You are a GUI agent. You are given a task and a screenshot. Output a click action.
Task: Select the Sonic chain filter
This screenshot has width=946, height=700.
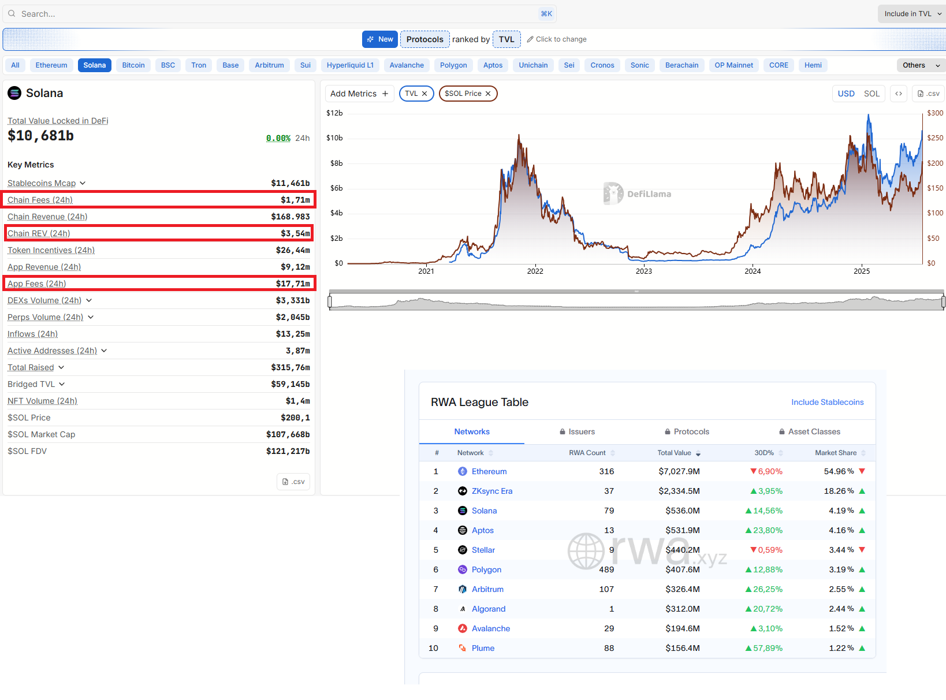click(639, 65)
